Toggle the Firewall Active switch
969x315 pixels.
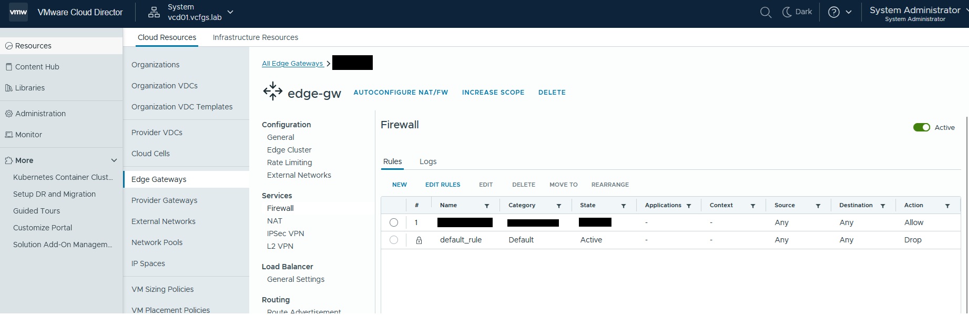(922, 127)
